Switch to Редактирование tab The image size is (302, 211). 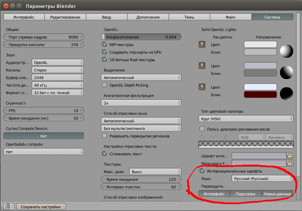coord(65,17)
